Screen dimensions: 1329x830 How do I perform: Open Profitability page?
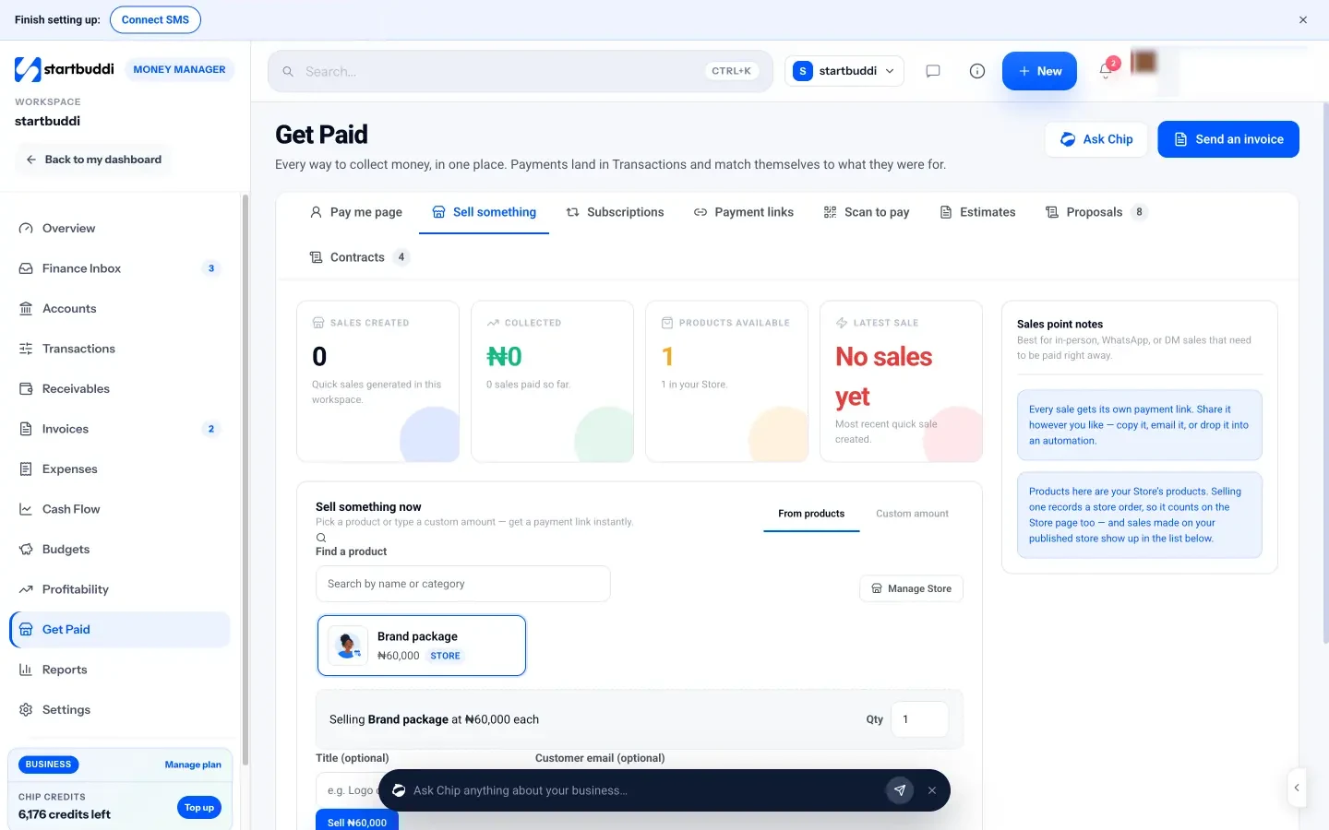tap(120, 589)
